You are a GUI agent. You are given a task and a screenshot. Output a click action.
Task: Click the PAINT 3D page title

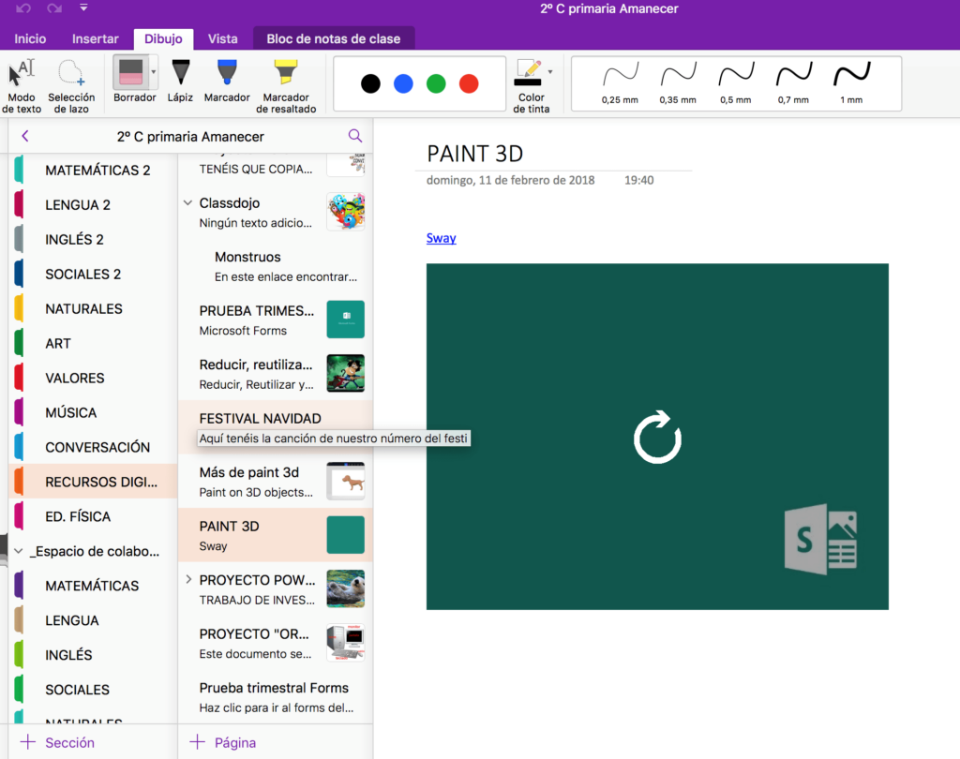click(475, 154)
